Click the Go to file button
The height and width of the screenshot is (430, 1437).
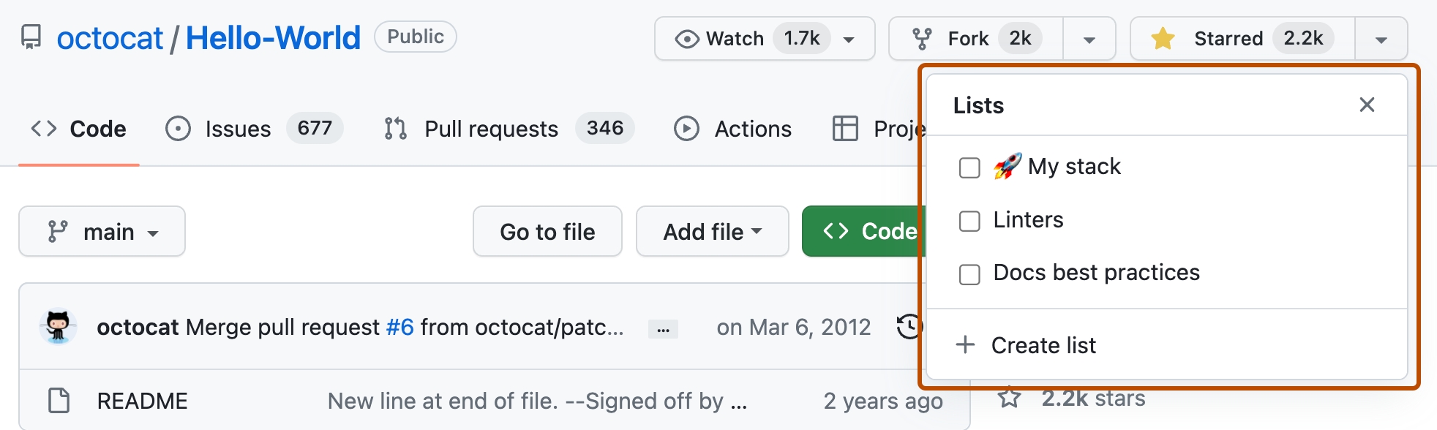[547, 232]
